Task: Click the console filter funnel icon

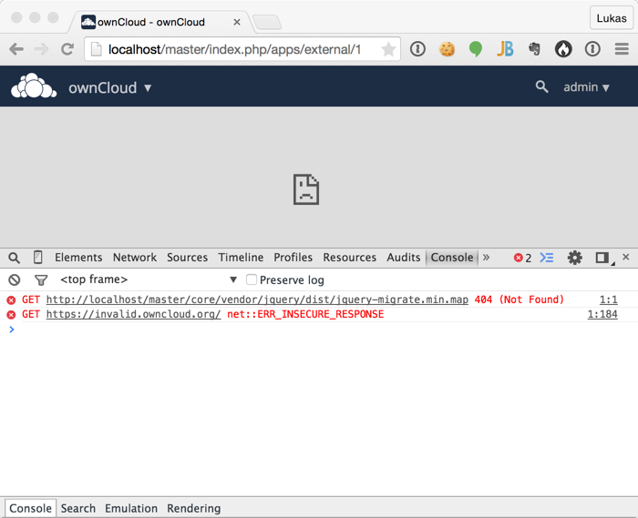Action: [x=41, y=280]
